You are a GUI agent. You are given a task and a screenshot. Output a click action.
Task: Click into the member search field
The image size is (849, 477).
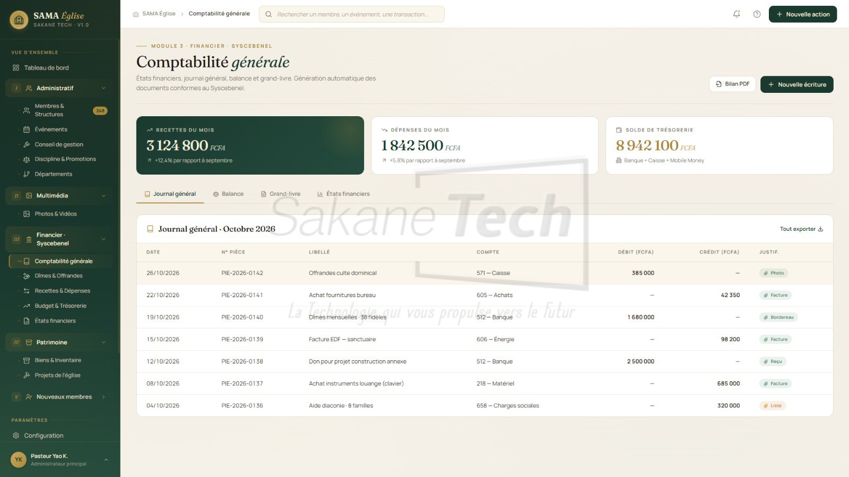[352, 14]
